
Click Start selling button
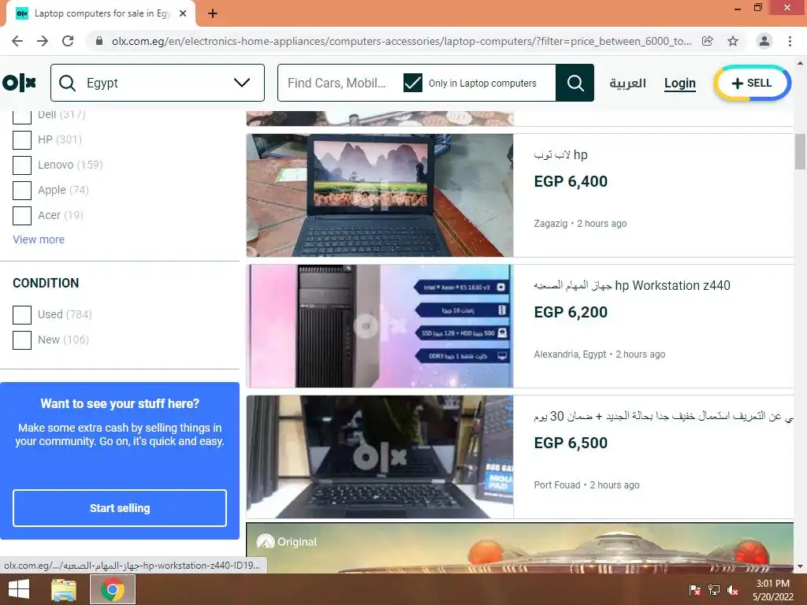(x=120, y=508)
